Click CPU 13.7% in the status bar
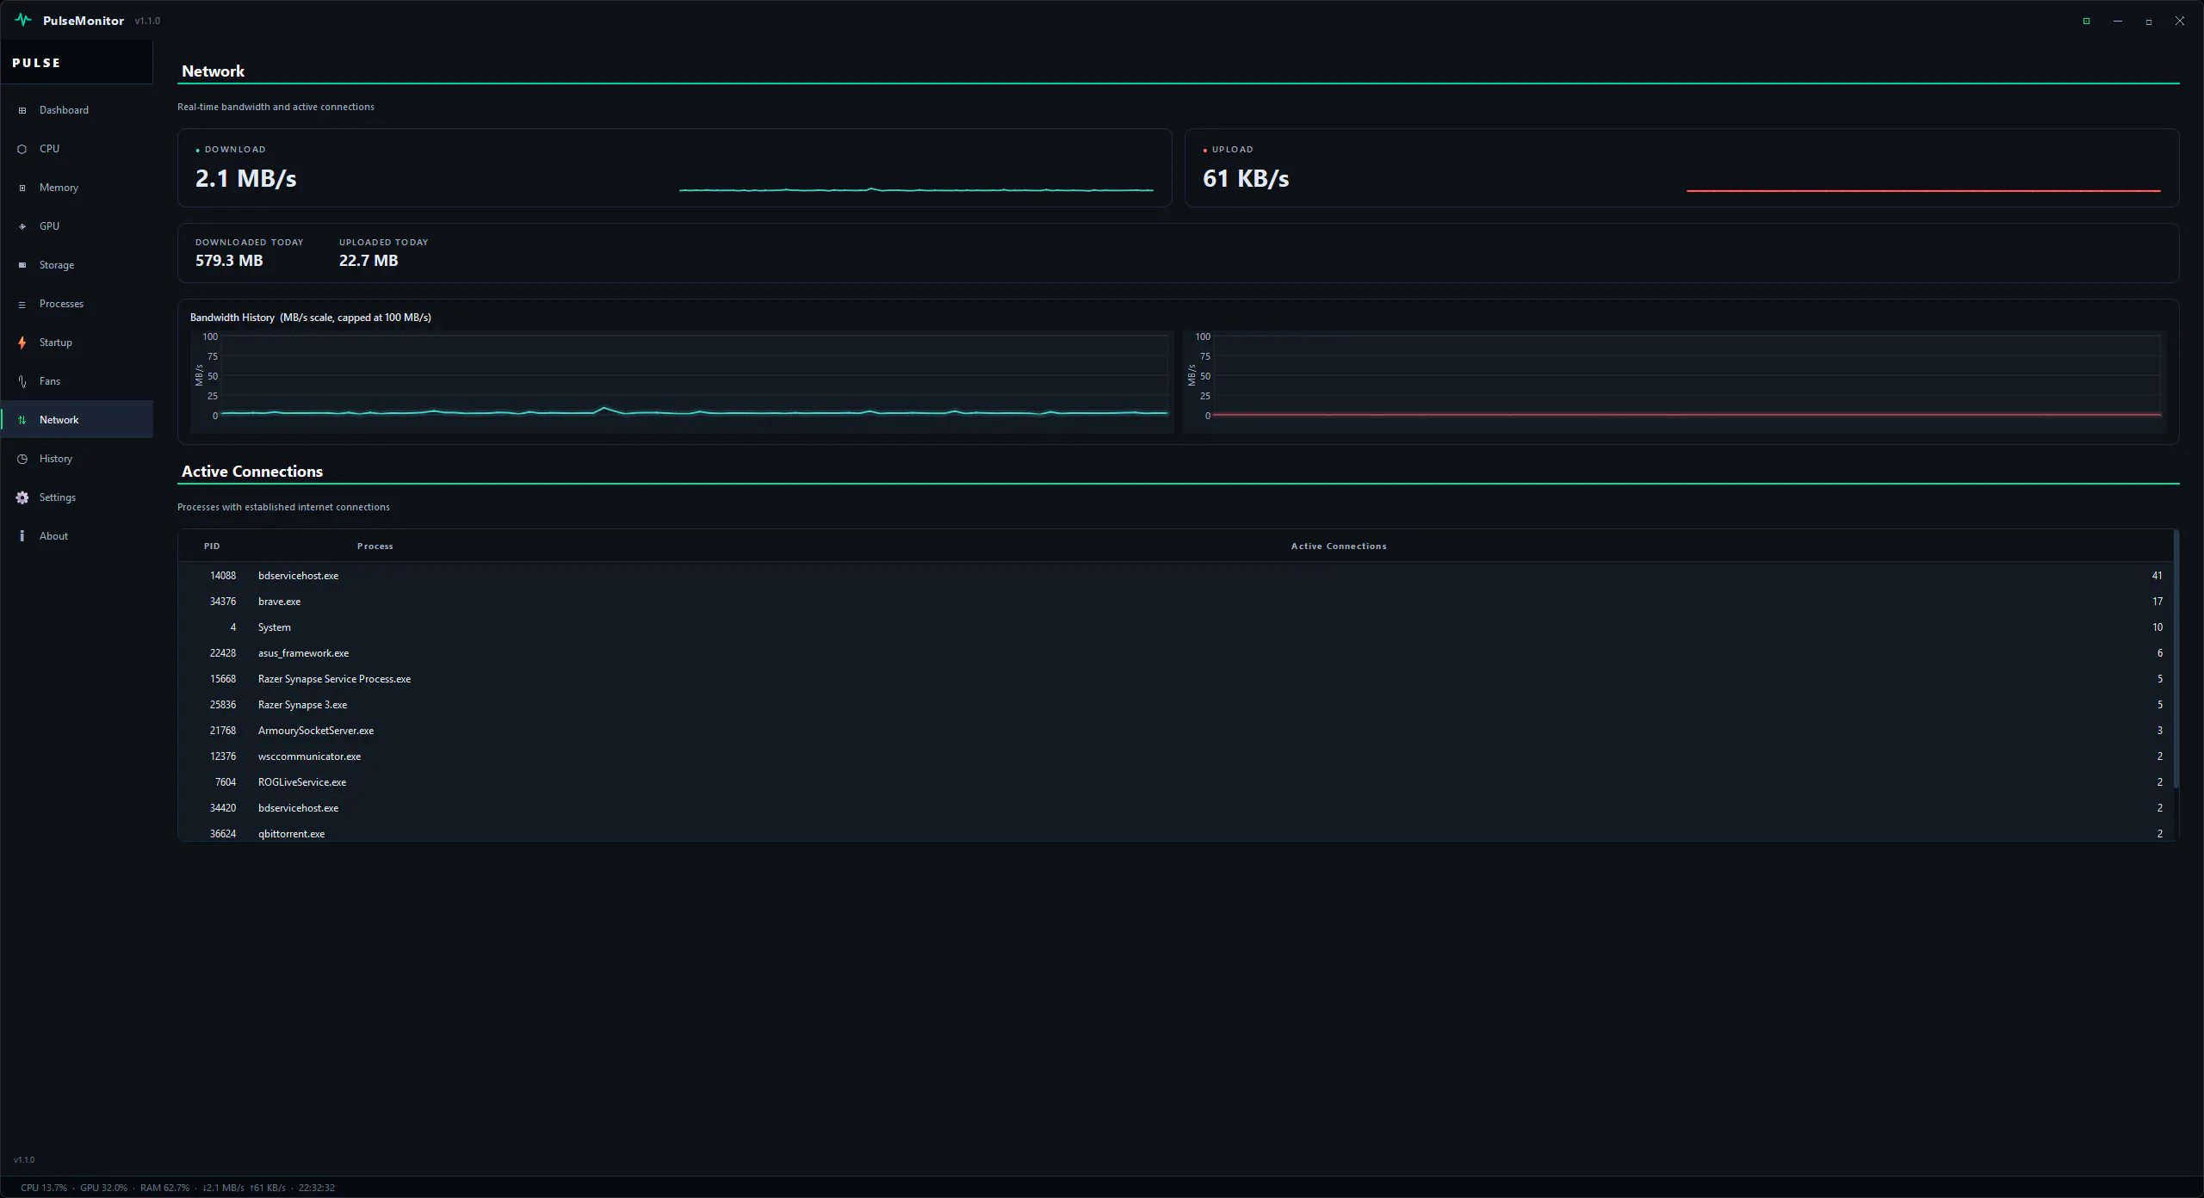Image resolution: width=2204 pixels, height=1198 pixels. click(44, 1188)
